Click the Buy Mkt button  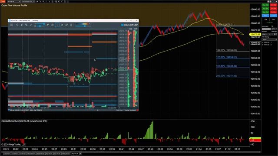(x=265, y=5)
